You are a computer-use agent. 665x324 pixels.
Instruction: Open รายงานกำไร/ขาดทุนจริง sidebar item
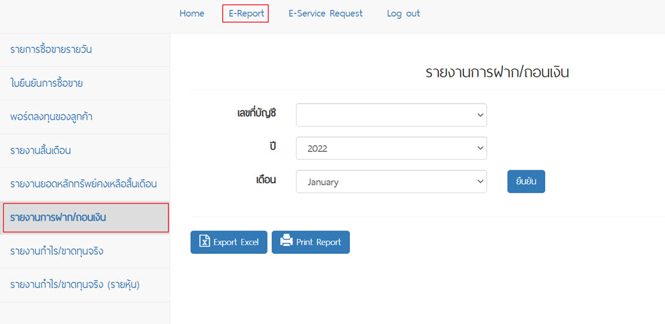coord(85,251)
